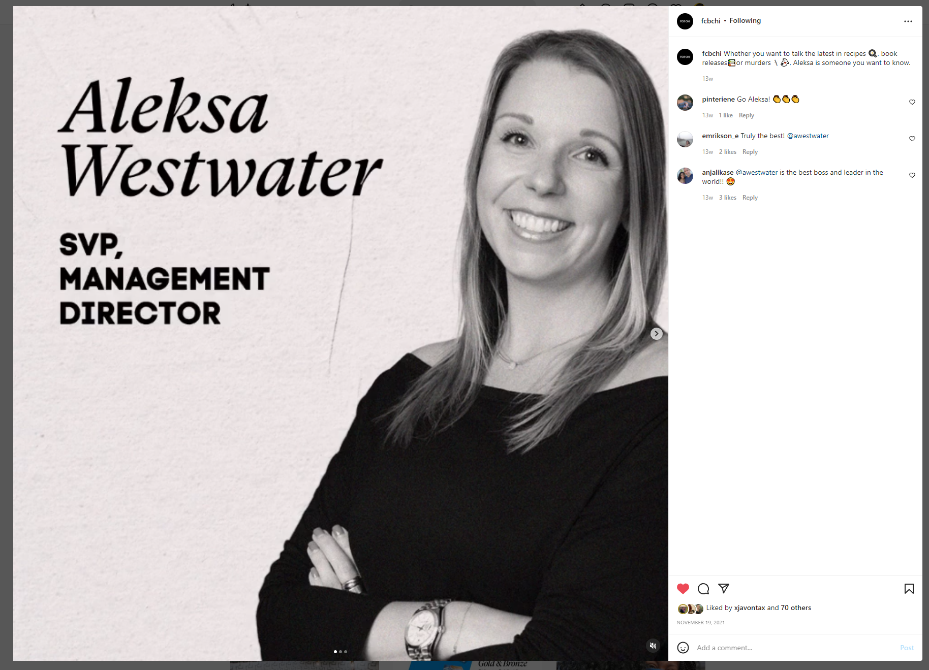Open the Following dropdown beside fcbchi

(x=745, y=21)
